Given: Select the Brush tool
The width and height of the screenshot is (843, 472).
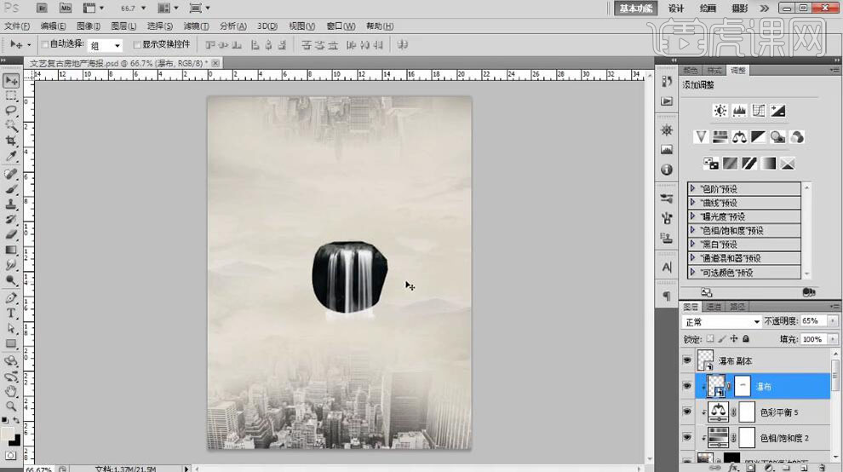Looking at the screenshot, I should pos(11,189).
